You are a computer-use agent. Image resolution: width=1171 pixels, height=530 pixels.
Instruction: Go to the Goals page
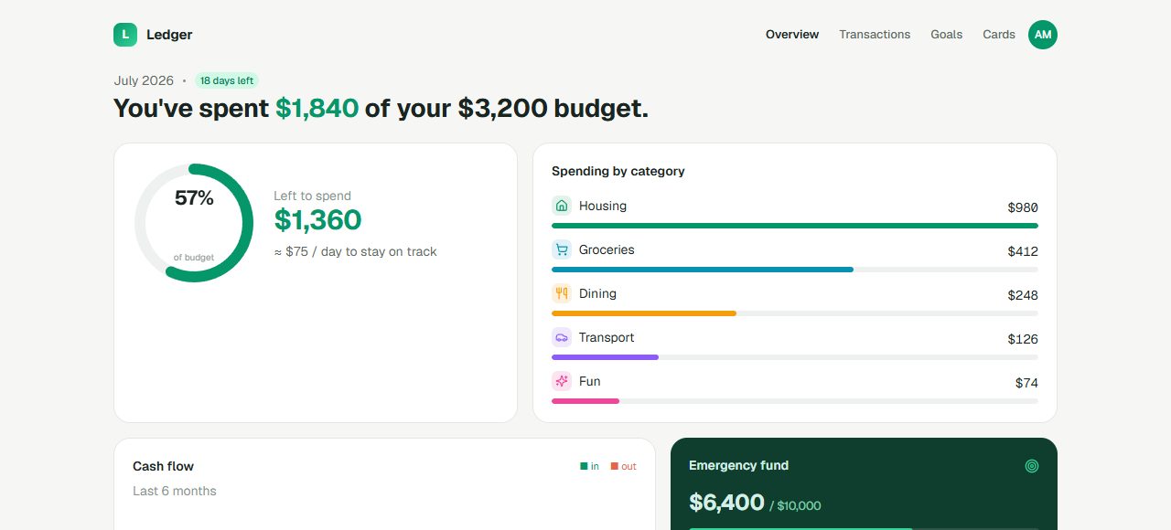click(x=947, y=35)
